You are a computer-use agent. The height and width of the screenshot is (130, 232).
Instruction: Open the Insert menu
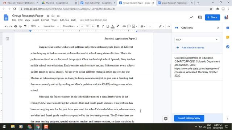coord(36,20)
